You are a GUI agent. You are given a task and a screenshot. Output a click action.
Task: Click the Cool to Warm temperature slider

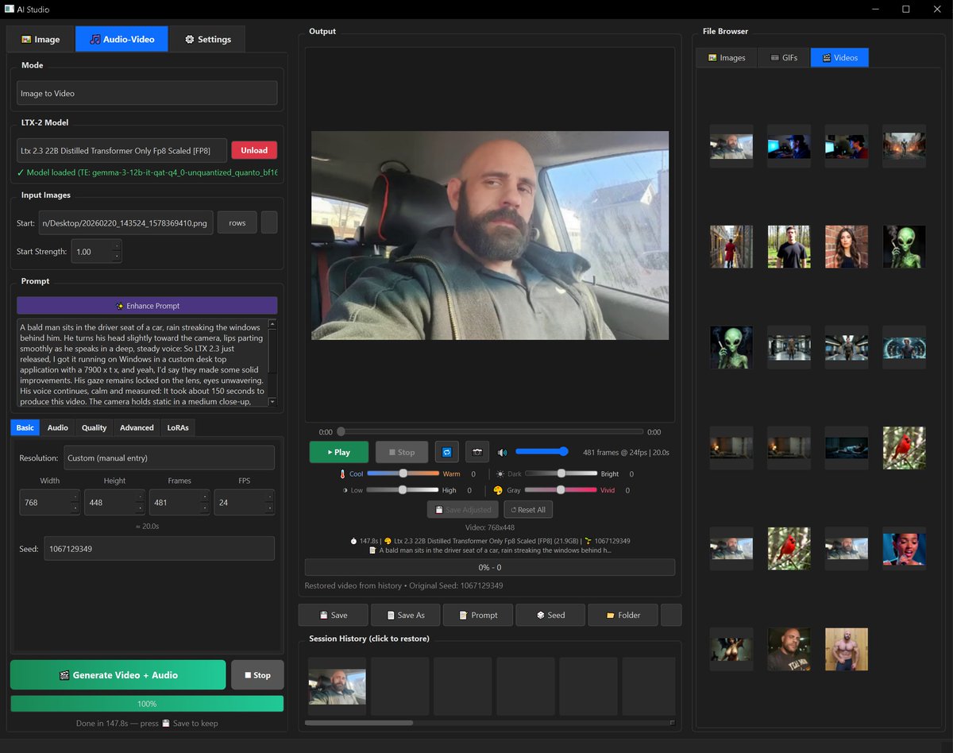coord(403,473)
